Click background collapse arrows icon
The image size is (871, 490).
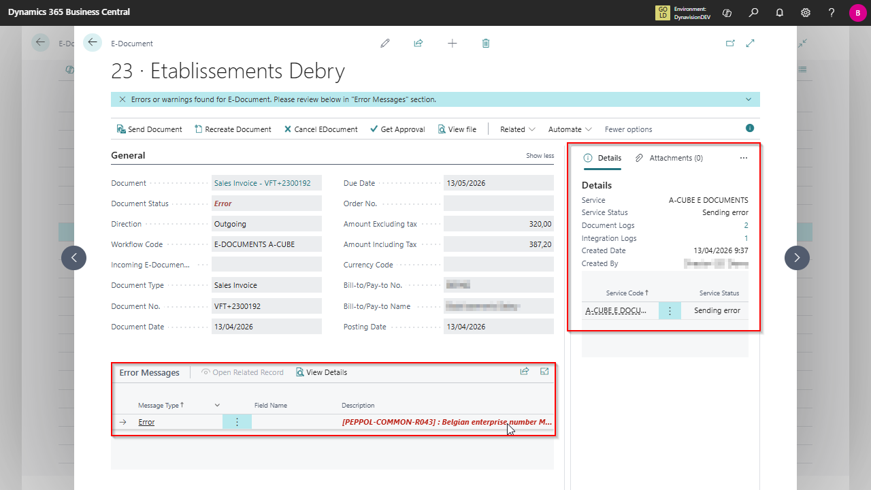(803, 43)
